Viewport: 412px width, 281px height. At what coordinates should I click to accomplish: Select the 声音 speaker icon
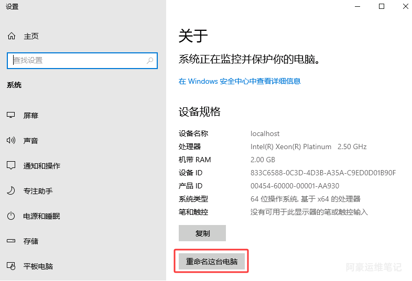click(11, 140)
